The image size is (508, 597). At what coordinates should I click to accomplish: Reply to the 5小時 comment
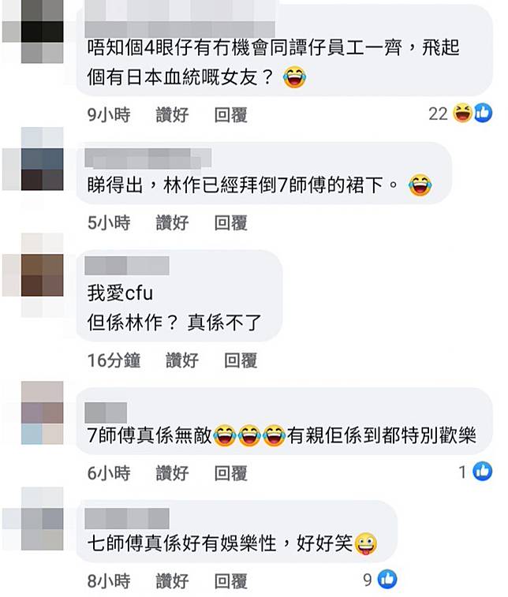(x=231, y=222)
